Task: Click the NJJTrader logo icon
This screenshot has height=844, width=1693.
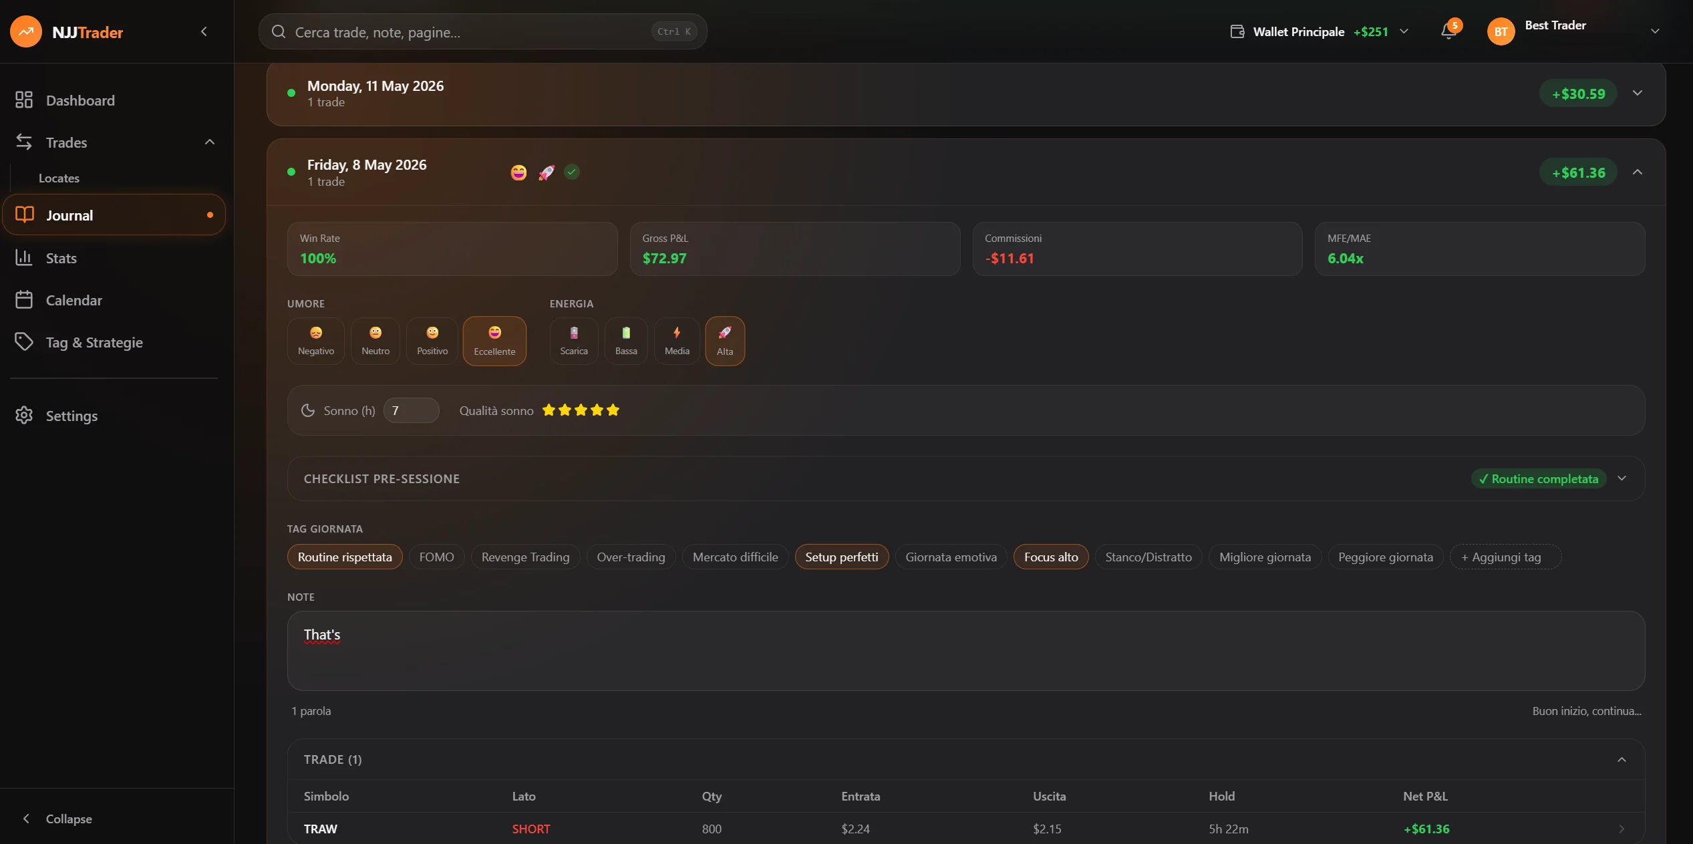Action: [26, 31]
